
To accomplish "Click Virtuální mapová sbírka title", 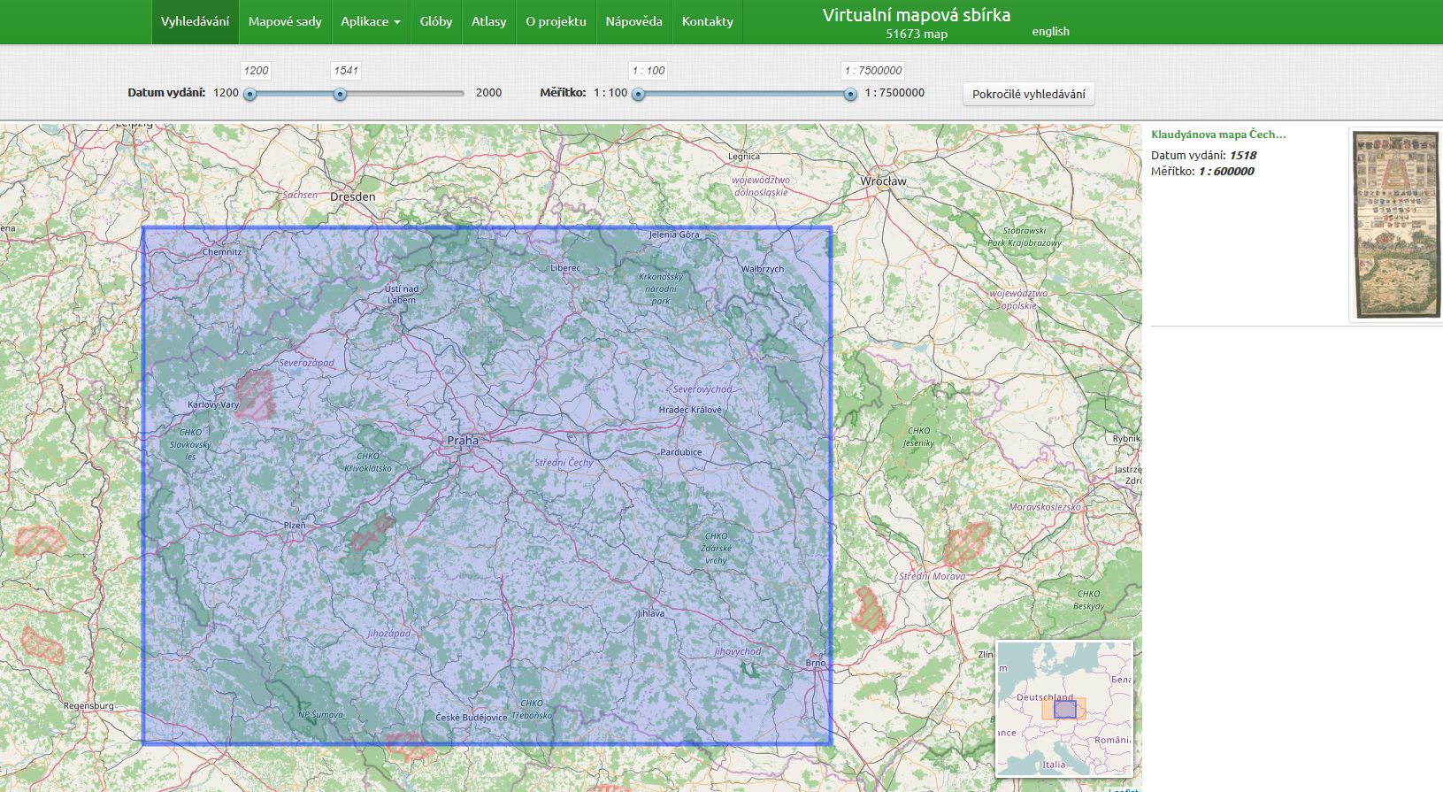I will (x=916, y=15).
